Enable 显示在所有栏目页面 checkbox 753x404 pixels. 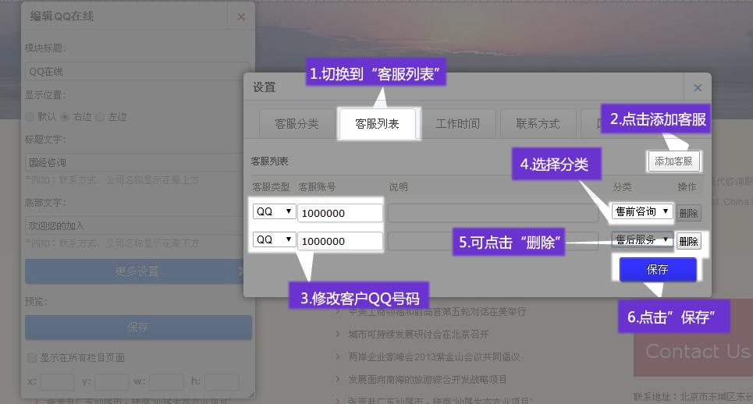pos(32,358)
